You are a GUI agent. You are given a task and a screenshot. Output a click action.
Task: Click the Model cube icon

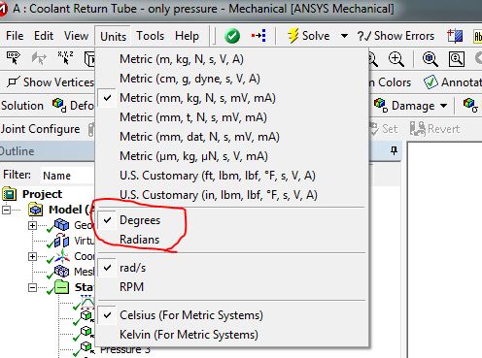[36, 210]
